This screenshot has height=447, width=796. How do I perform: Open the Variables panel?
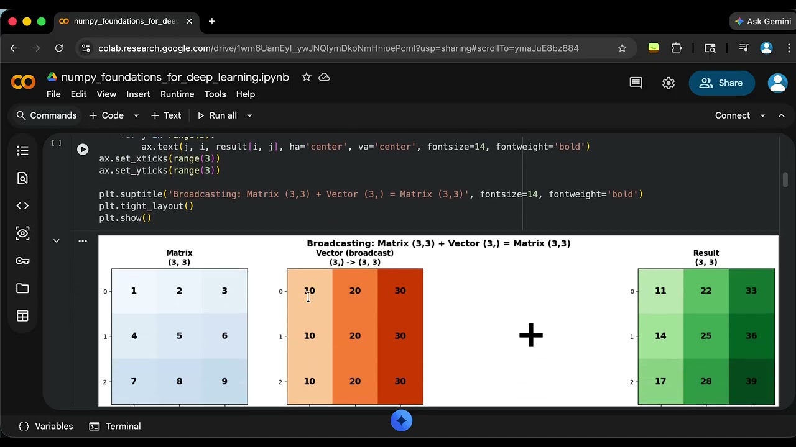[46, 427]
